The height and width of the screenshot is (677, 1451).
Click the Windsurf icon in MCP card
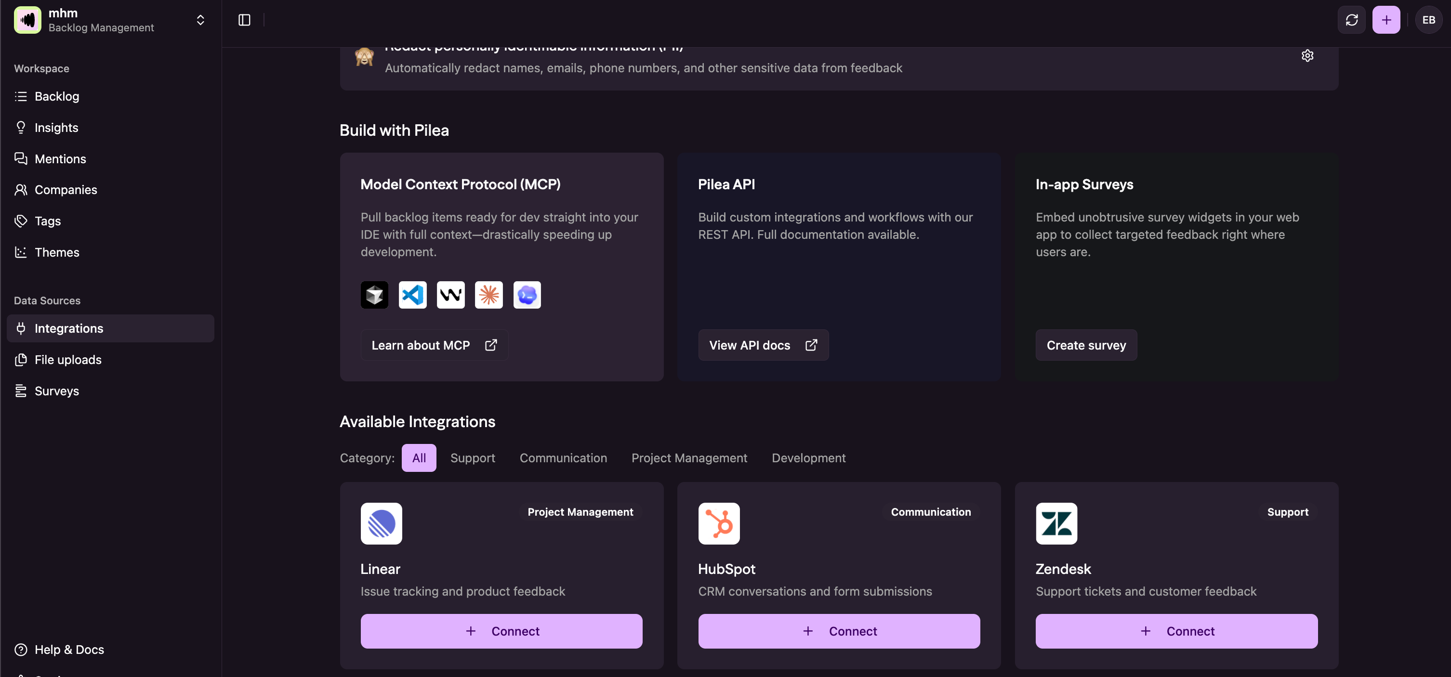[x=450, y=295]
